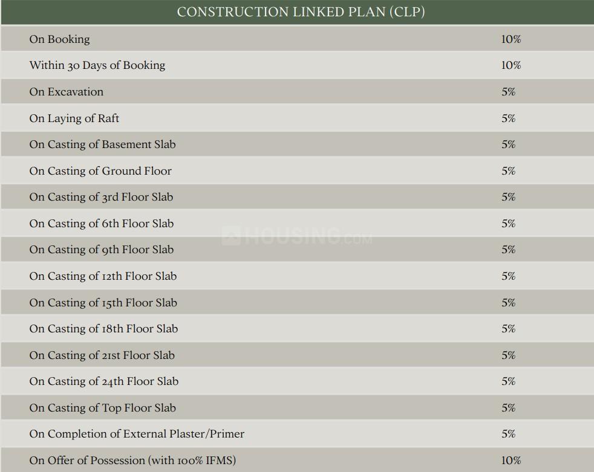
Task: Click the 24th Floor Slab row text
Action: 103,381
